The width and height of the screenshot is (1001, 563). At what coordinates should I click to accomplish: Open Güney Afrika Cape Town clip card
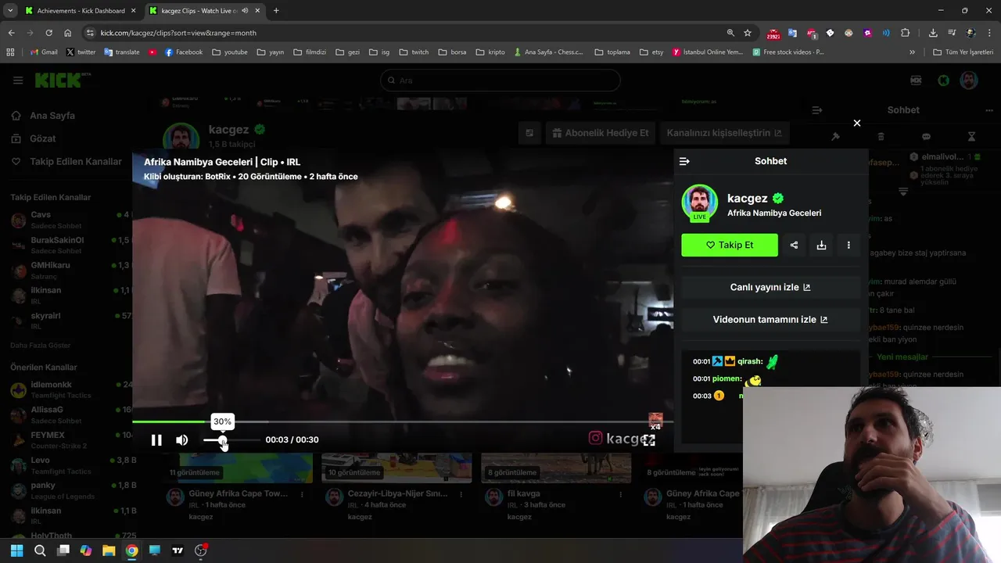(238, 494)
